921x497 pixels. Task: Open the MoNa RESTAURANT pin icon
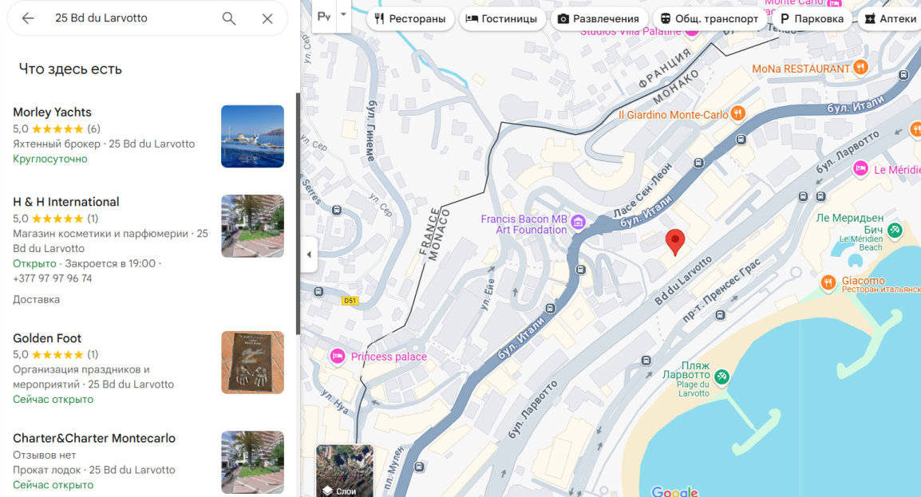pyautogui.click(x=860, y=68)
